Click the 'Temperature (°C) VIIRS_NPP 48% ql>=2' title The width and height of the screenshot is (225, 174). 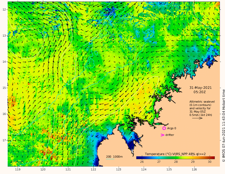(175, 154)
